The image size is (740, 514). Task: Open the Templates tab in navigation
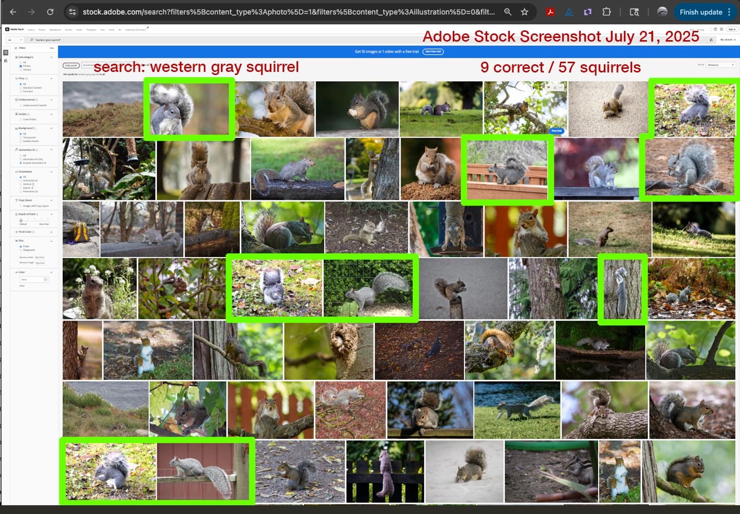click(x=91, y=30)
